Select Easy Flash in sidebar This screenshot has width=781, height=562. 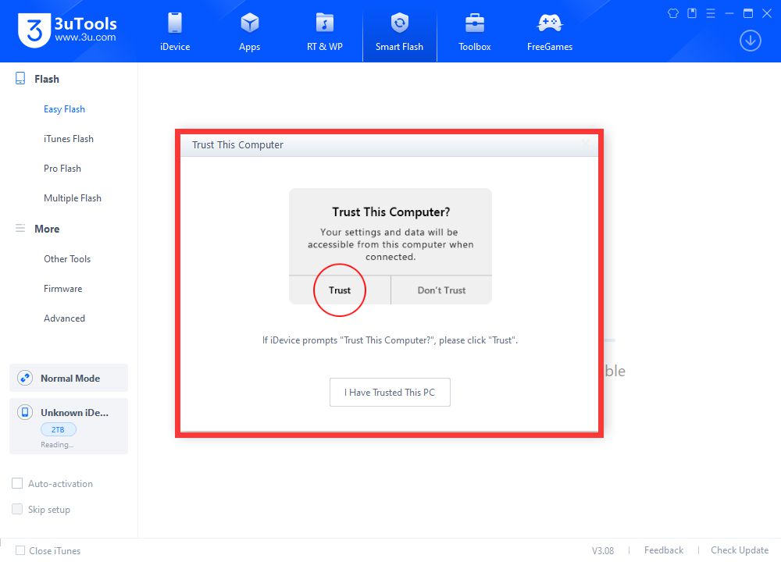(64, 109)
